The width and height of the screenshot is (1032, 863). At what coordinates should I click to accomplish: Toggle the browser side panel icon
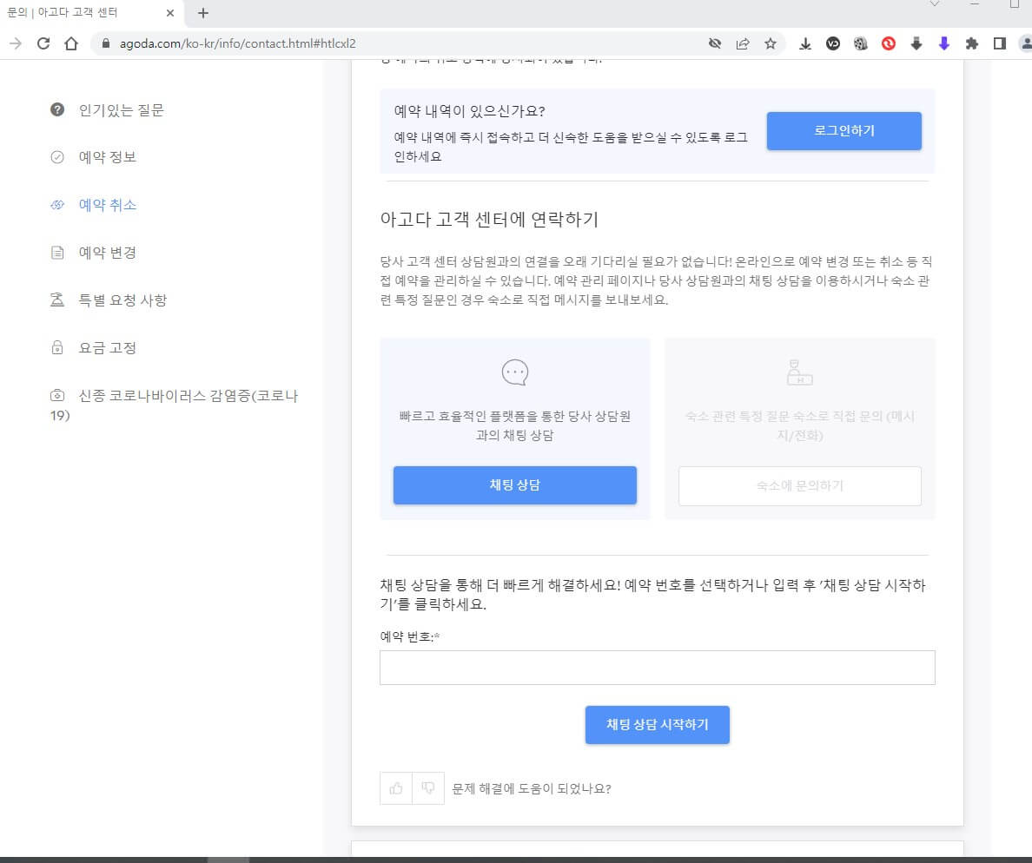coord(999,43)
